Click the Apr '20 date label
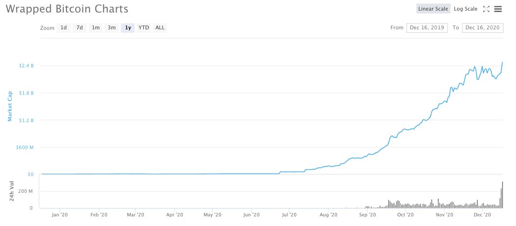 coord(175,215)
